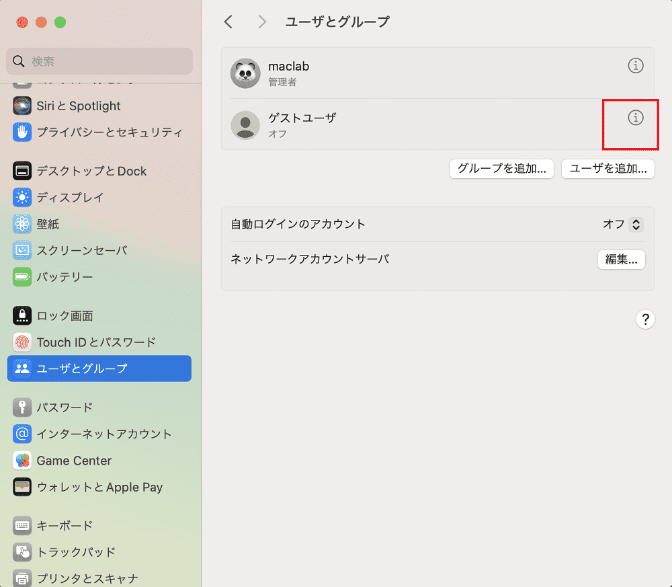Click the 管理者 role label

282,82
